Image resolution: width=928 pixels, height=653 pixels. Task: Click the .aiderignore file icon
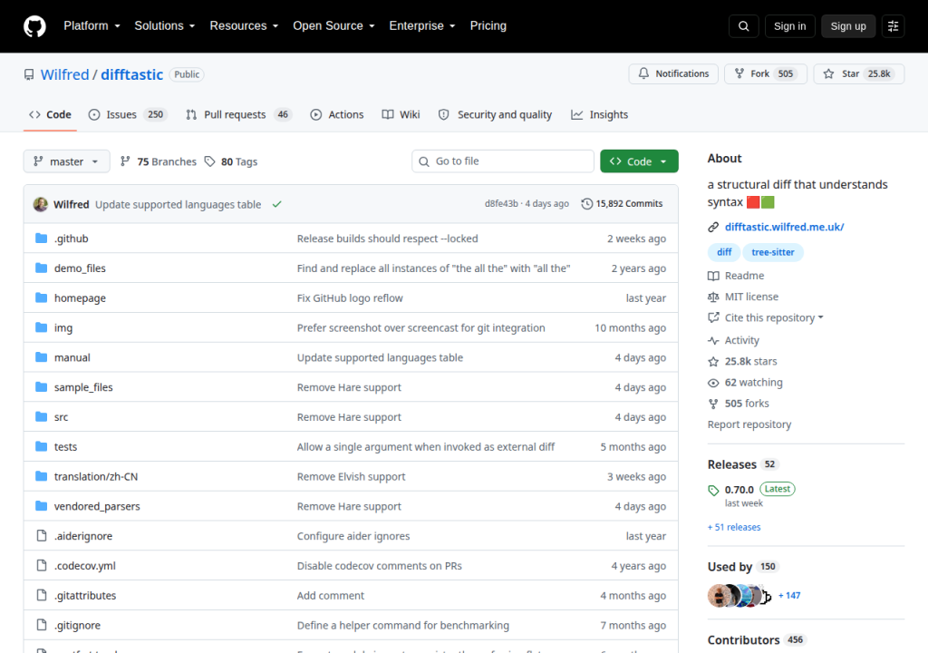[42, 536]
